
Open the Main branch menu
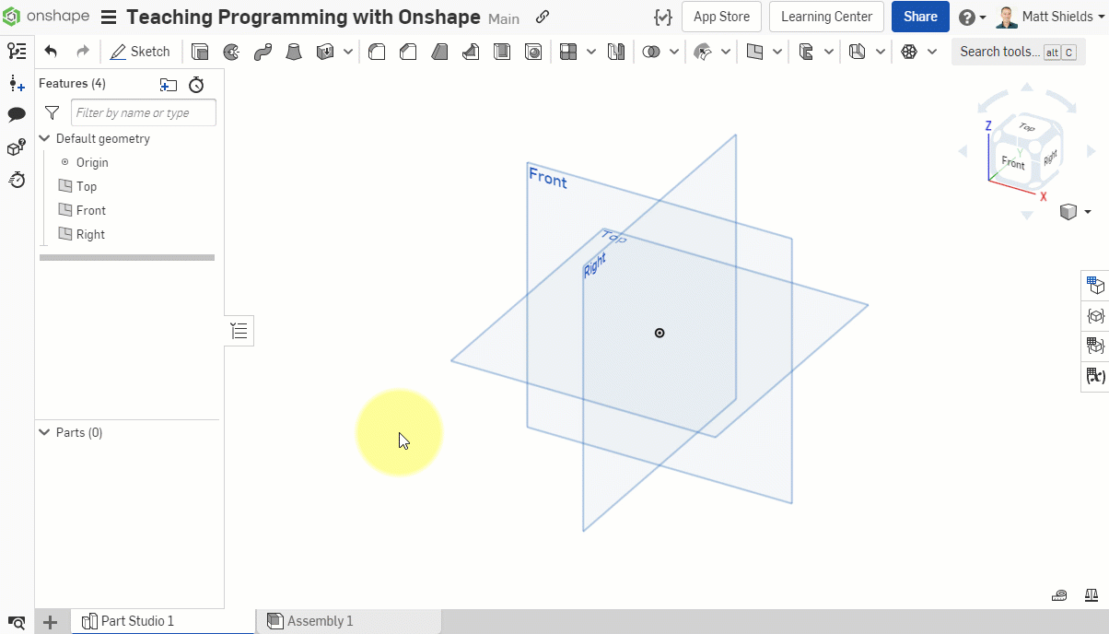tap(503, 18)
